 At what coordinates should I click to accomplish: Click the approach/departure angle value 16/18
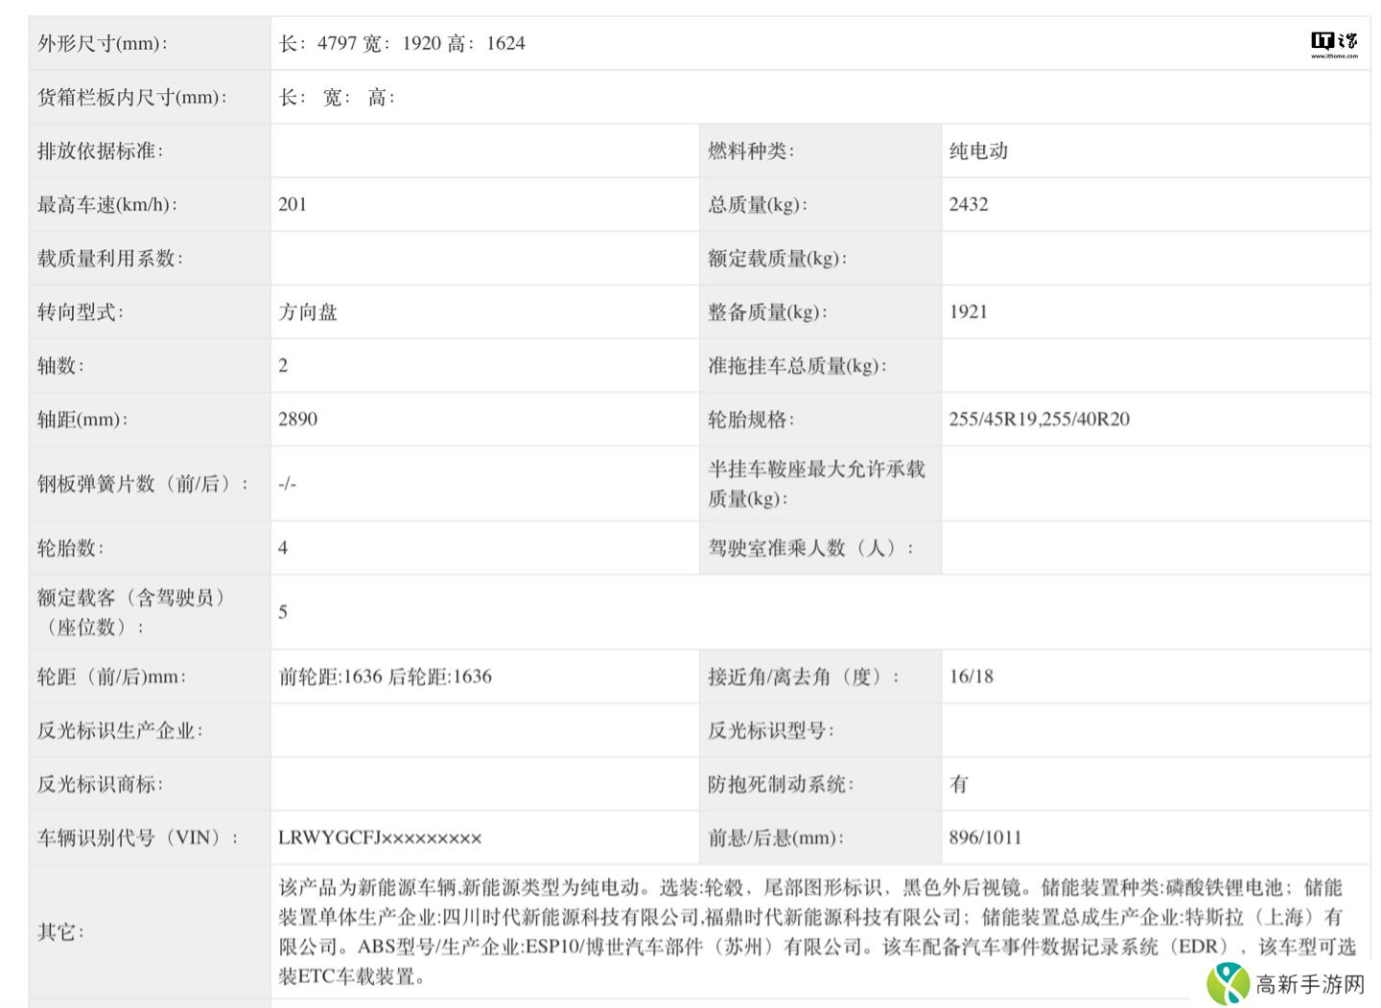971,676
